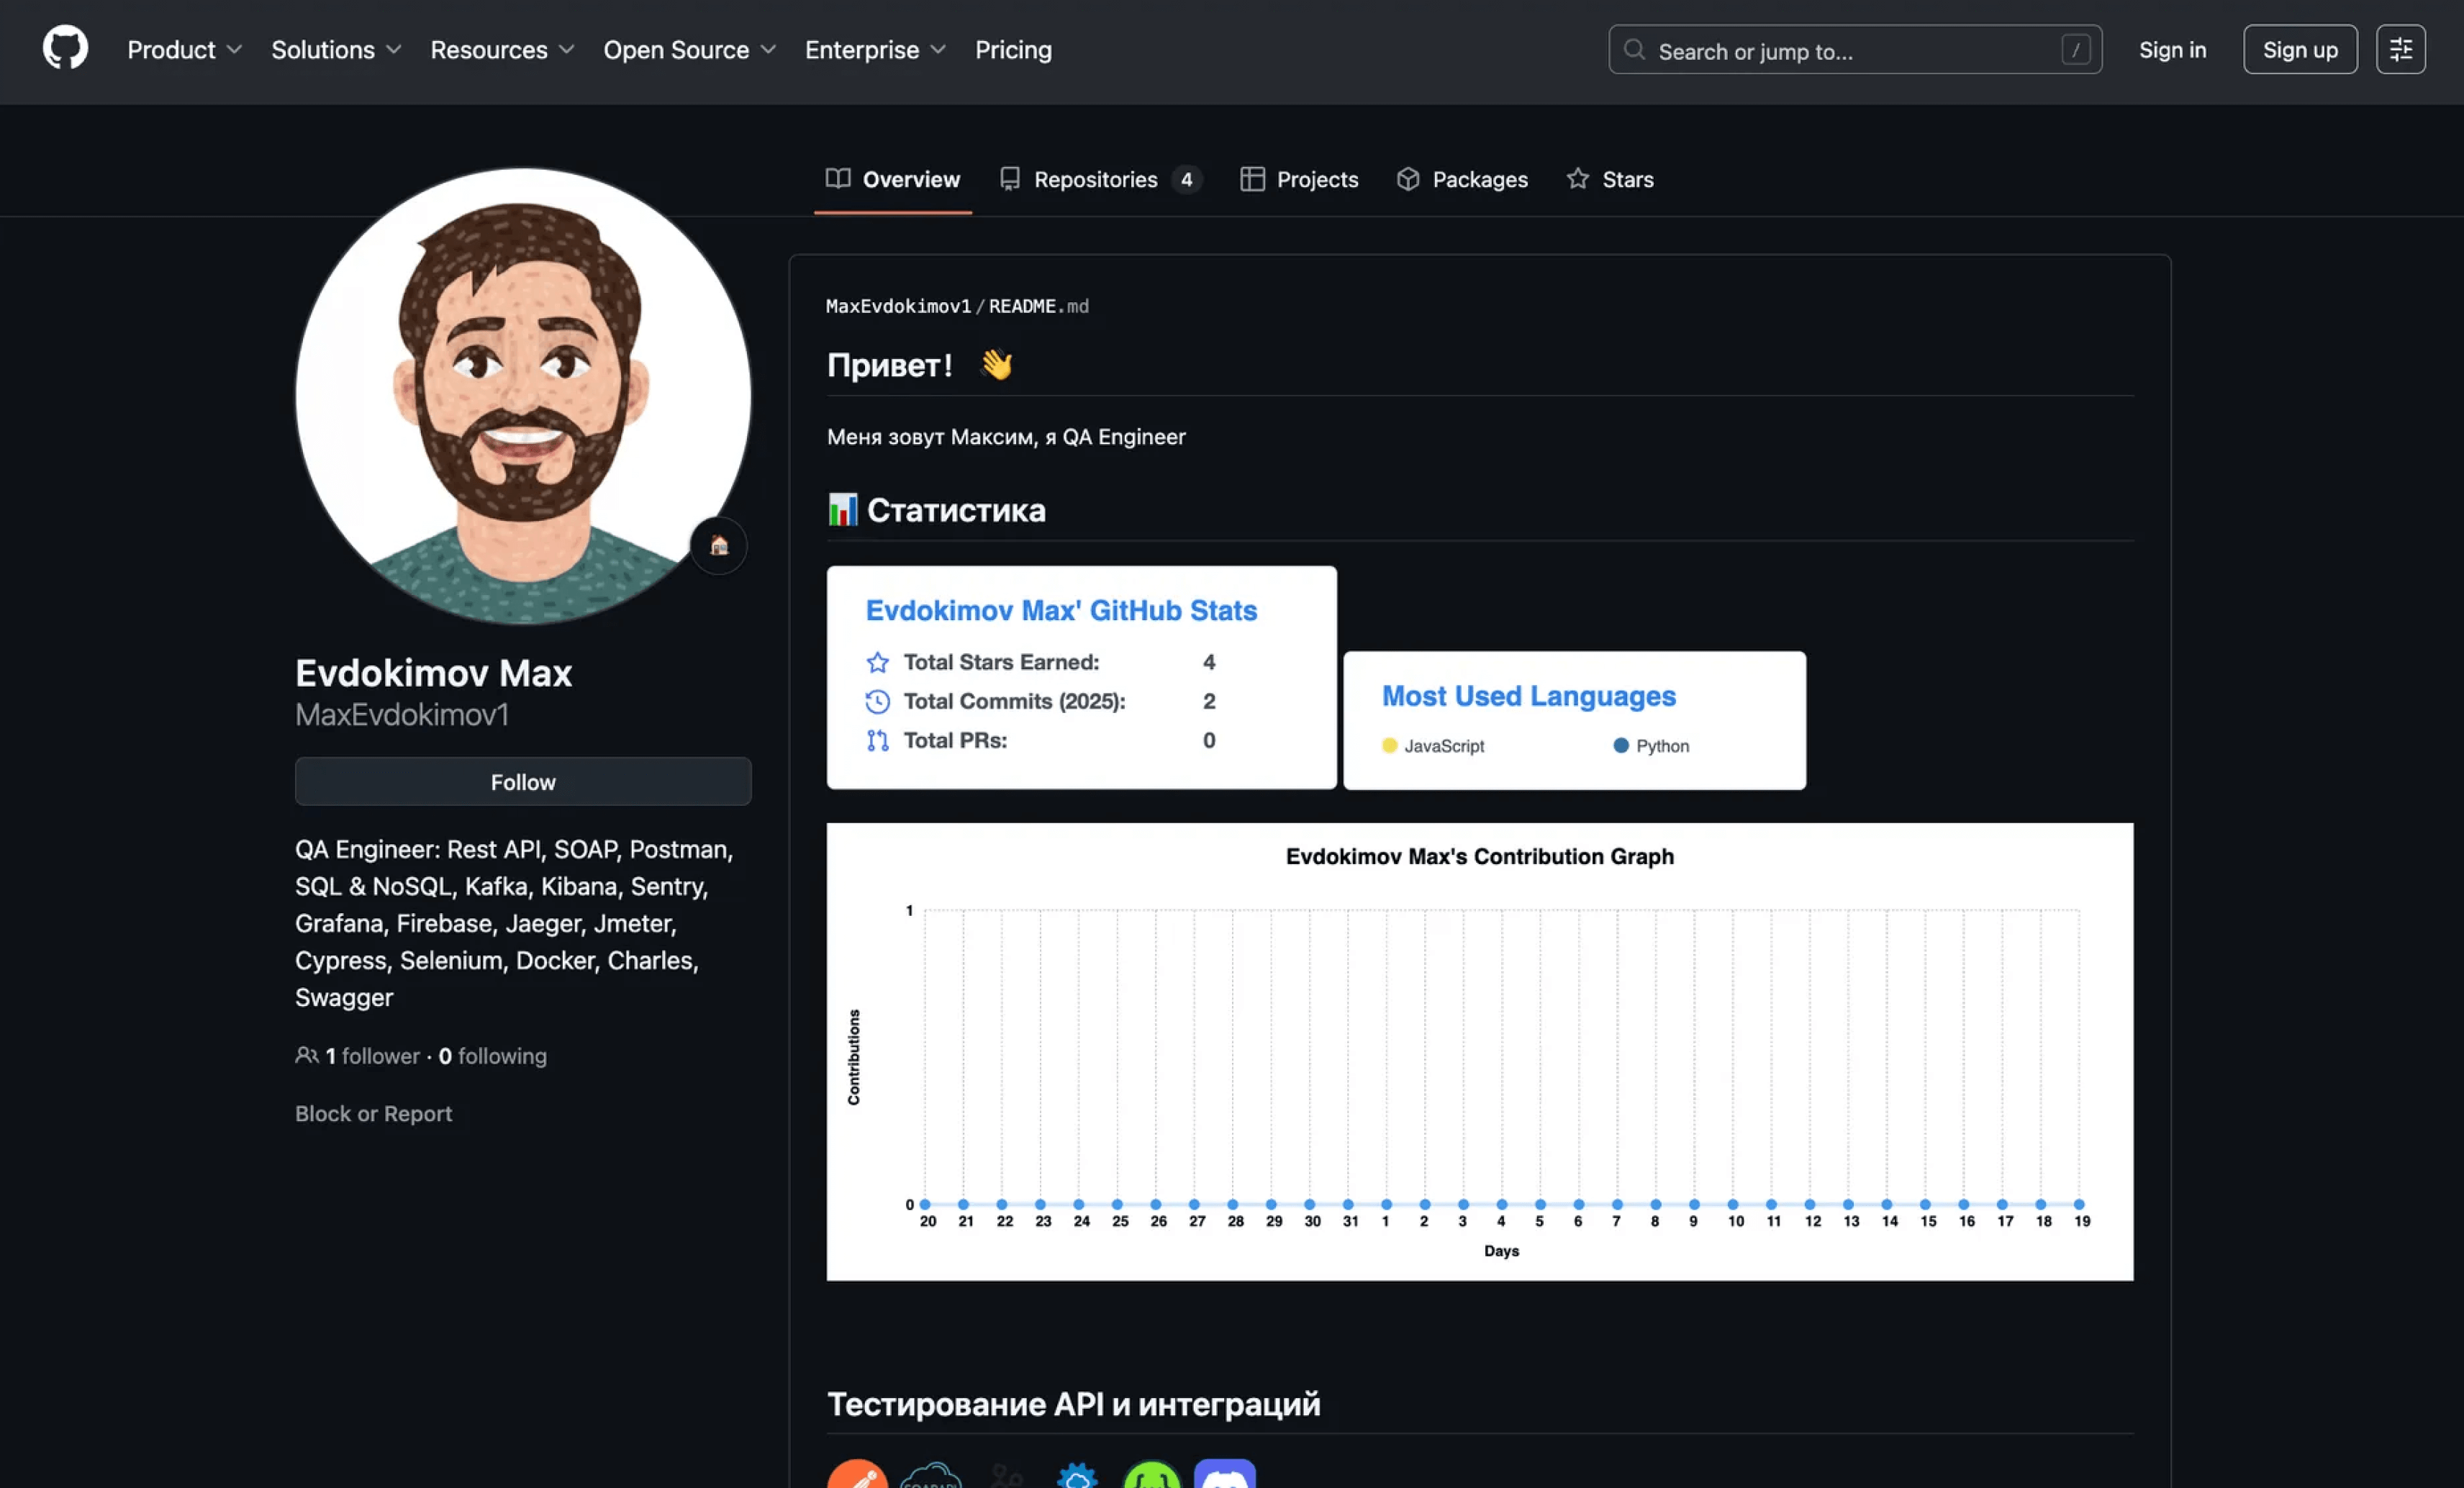Click the blue gear cloud icon
Viewport: 2464px width, 1488px height.
(1077, 1475)
